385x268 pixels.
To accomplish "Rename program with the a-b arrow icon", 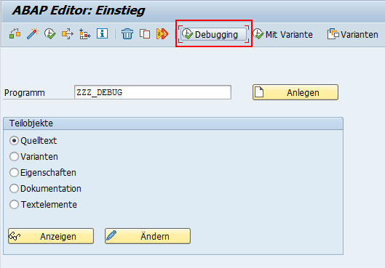I will [x=162, y=33].
